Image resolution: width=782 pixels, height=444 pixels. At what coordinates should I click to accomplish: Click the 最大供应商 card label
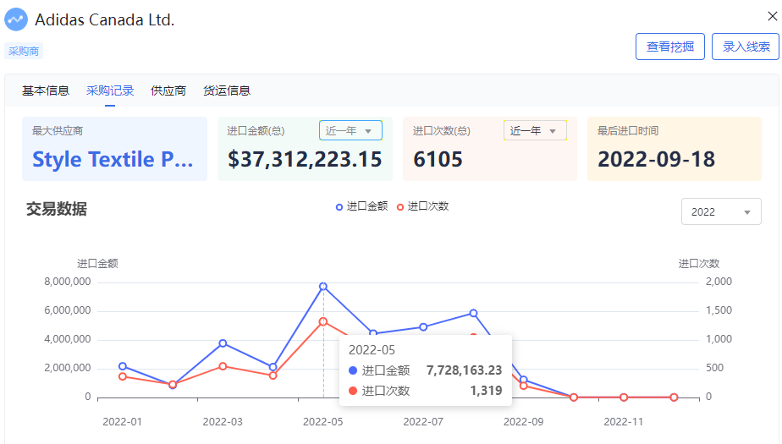(58, 131)
